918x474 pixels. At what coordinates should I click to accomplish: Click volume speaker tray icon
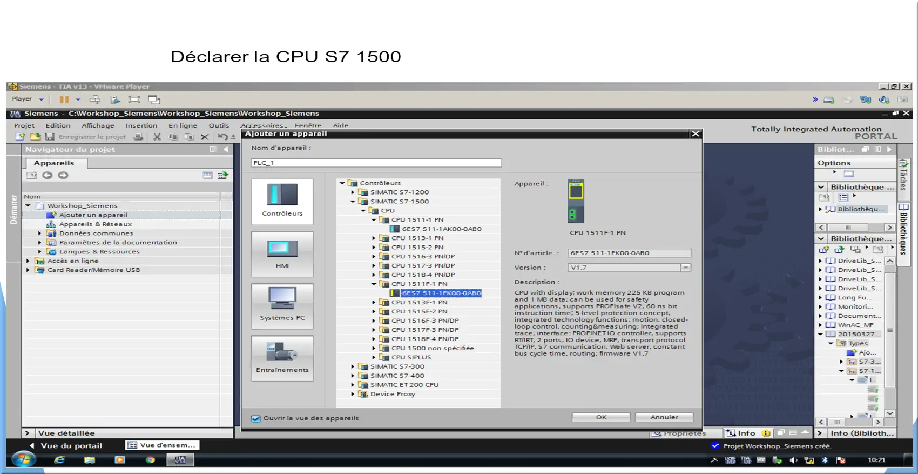pyautogui.click(x=793, y=460)
